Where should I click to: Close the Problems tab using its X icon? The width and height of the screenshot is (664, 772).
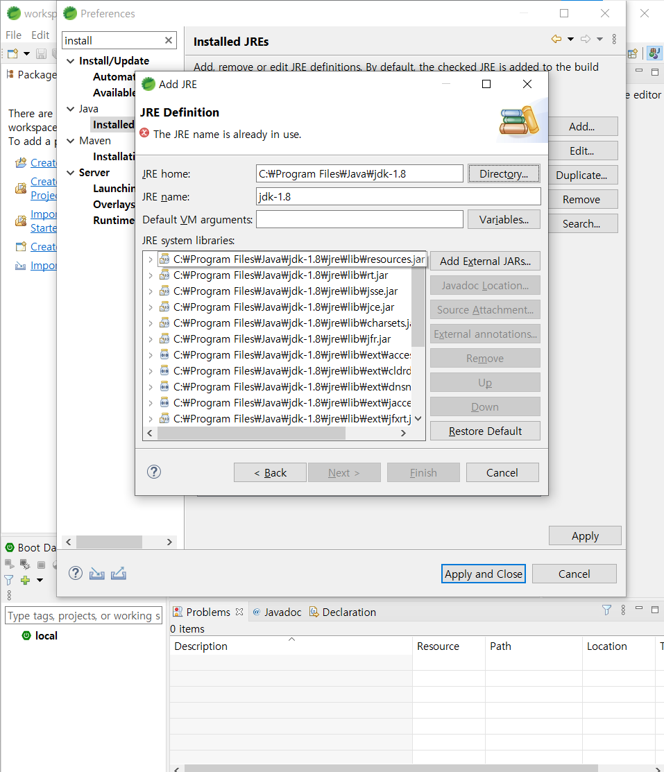click(239, 612)
